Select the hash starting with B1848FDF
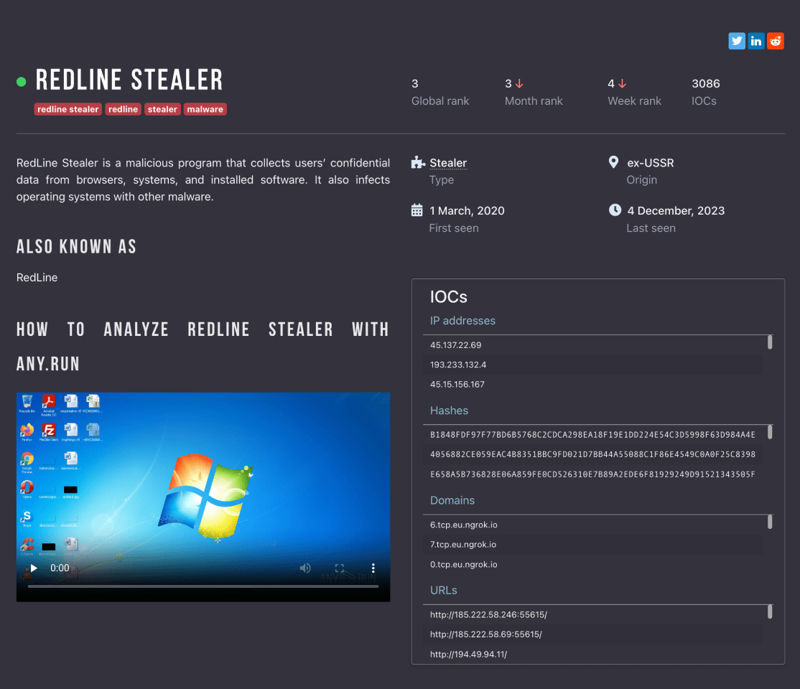The width and height of the screenshot is (800, 689). pyautogui.click(x=593, y=435)
